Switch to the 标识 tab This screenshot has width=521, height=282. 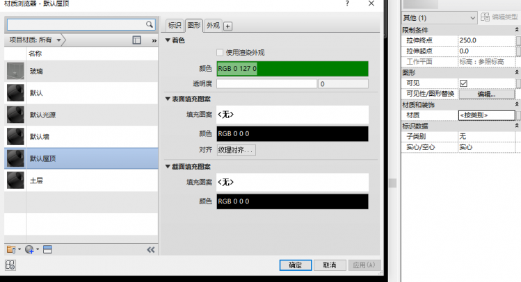click(x=175, y=26)
